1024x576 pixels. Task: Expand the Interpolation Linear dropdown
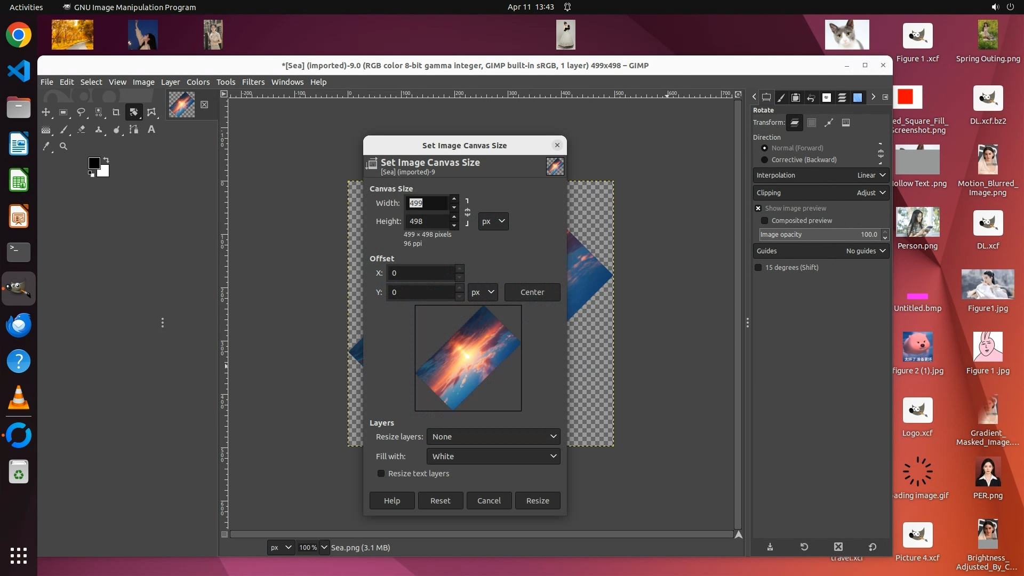click(x=821, y=175)
